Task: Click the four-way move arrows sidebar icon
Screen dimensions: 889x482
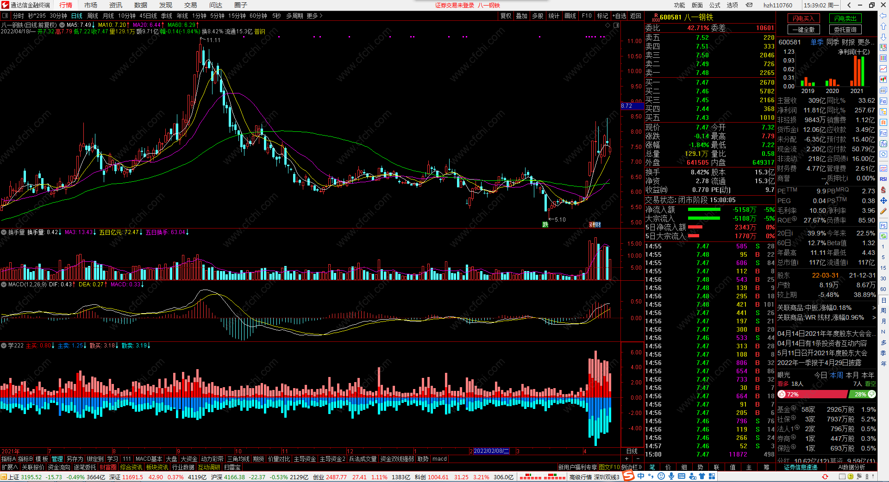Action: [883, 200]
